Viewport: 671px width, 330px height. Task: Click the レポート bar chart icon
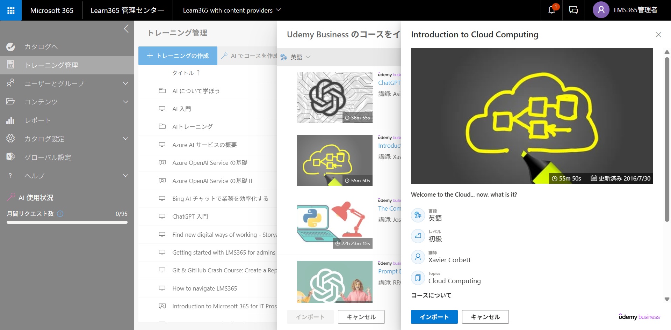10,120
